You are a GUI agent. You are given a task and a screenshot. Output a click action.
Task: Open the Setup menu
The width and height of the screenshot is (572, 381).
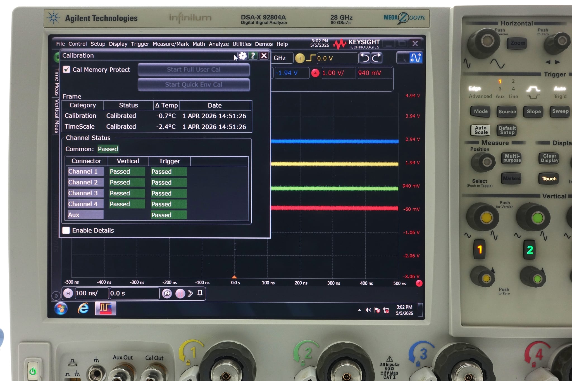point(98,44)
